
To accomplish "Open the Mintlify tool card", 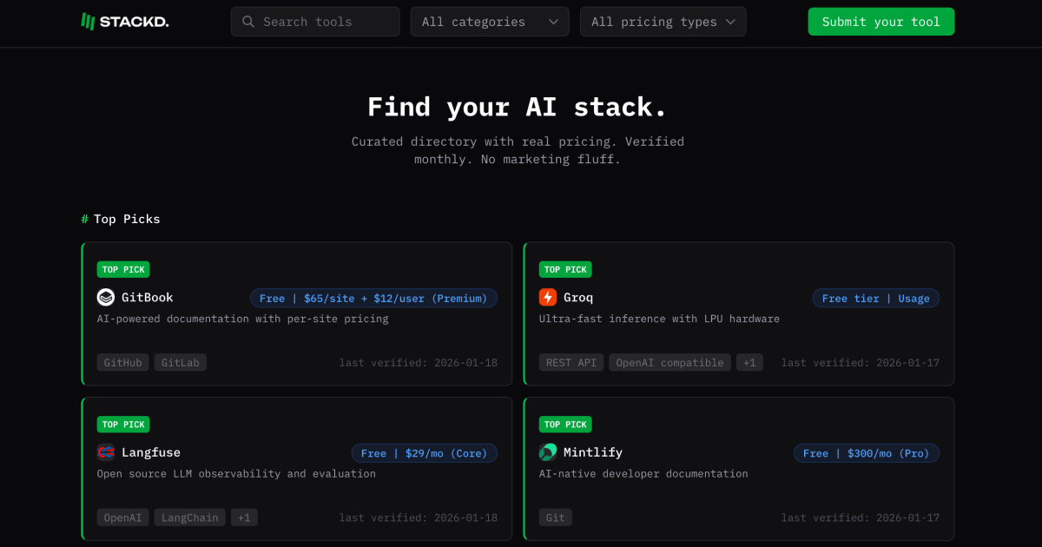I will point(739,469).
